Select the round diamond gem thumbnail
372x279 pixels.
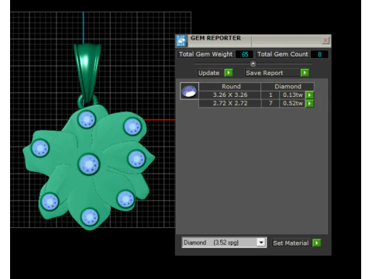tap(189, 91)
